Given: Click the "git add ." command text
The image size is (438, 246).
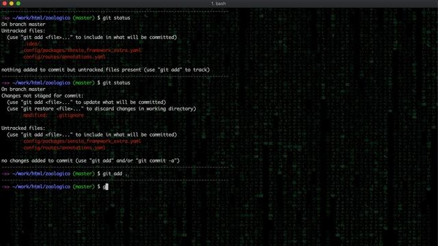Looking at the screenshot, I should (x=115, y=174).
